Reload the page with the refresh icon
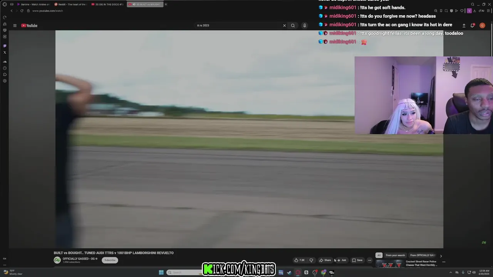 click(x=22, y=11)
